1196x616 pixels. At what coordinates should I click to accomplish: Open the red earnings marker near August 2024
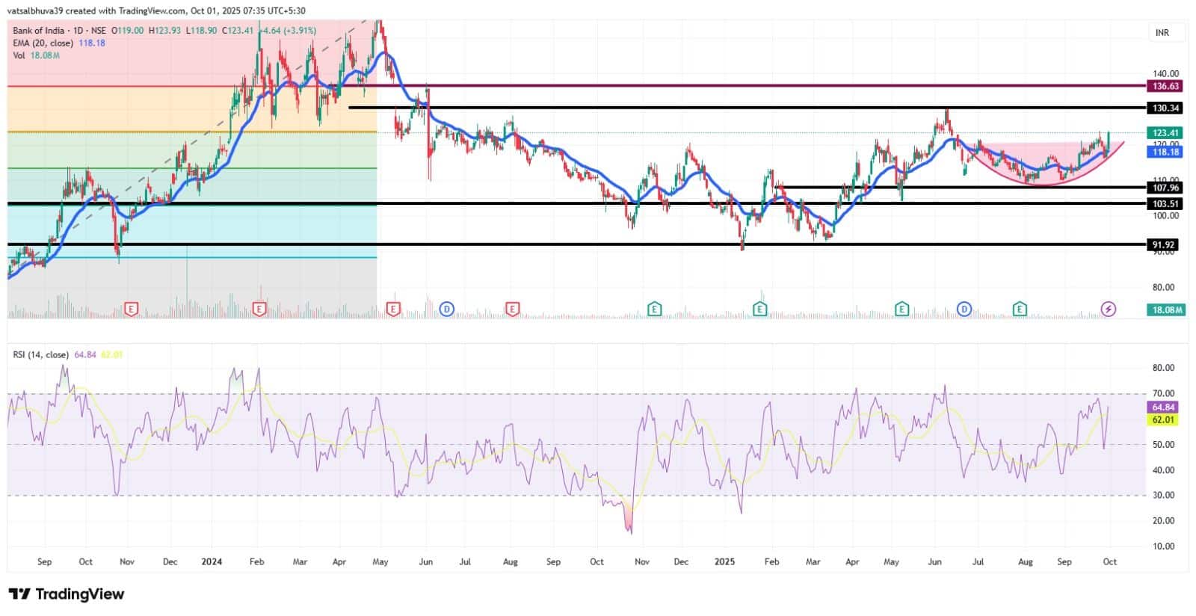tap(512, 309)
